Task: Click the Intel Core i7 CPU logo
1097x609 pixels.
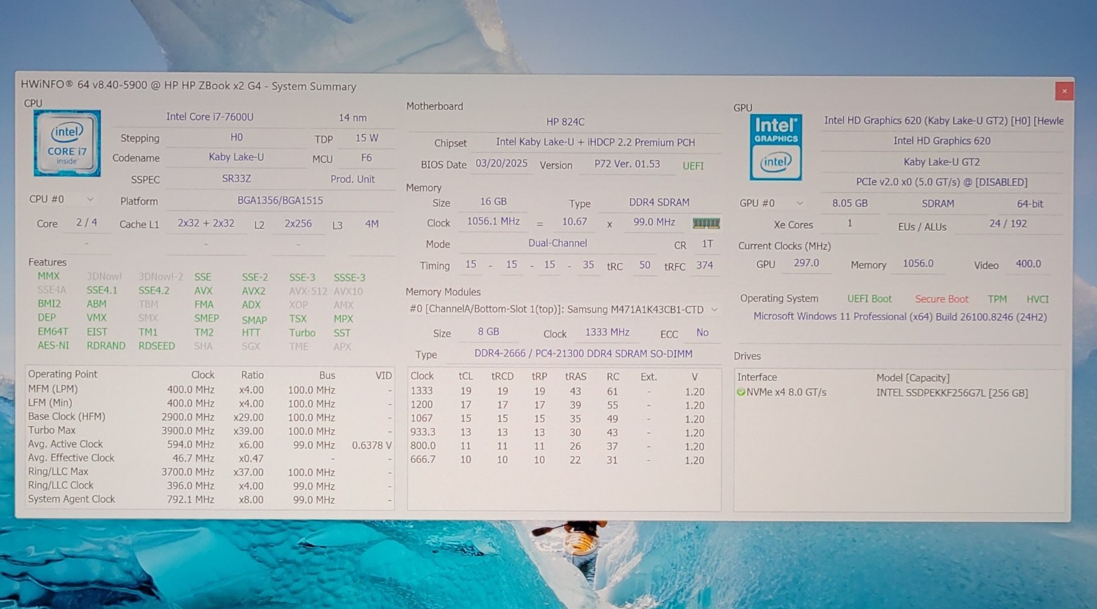Action: tap(67, 143)
